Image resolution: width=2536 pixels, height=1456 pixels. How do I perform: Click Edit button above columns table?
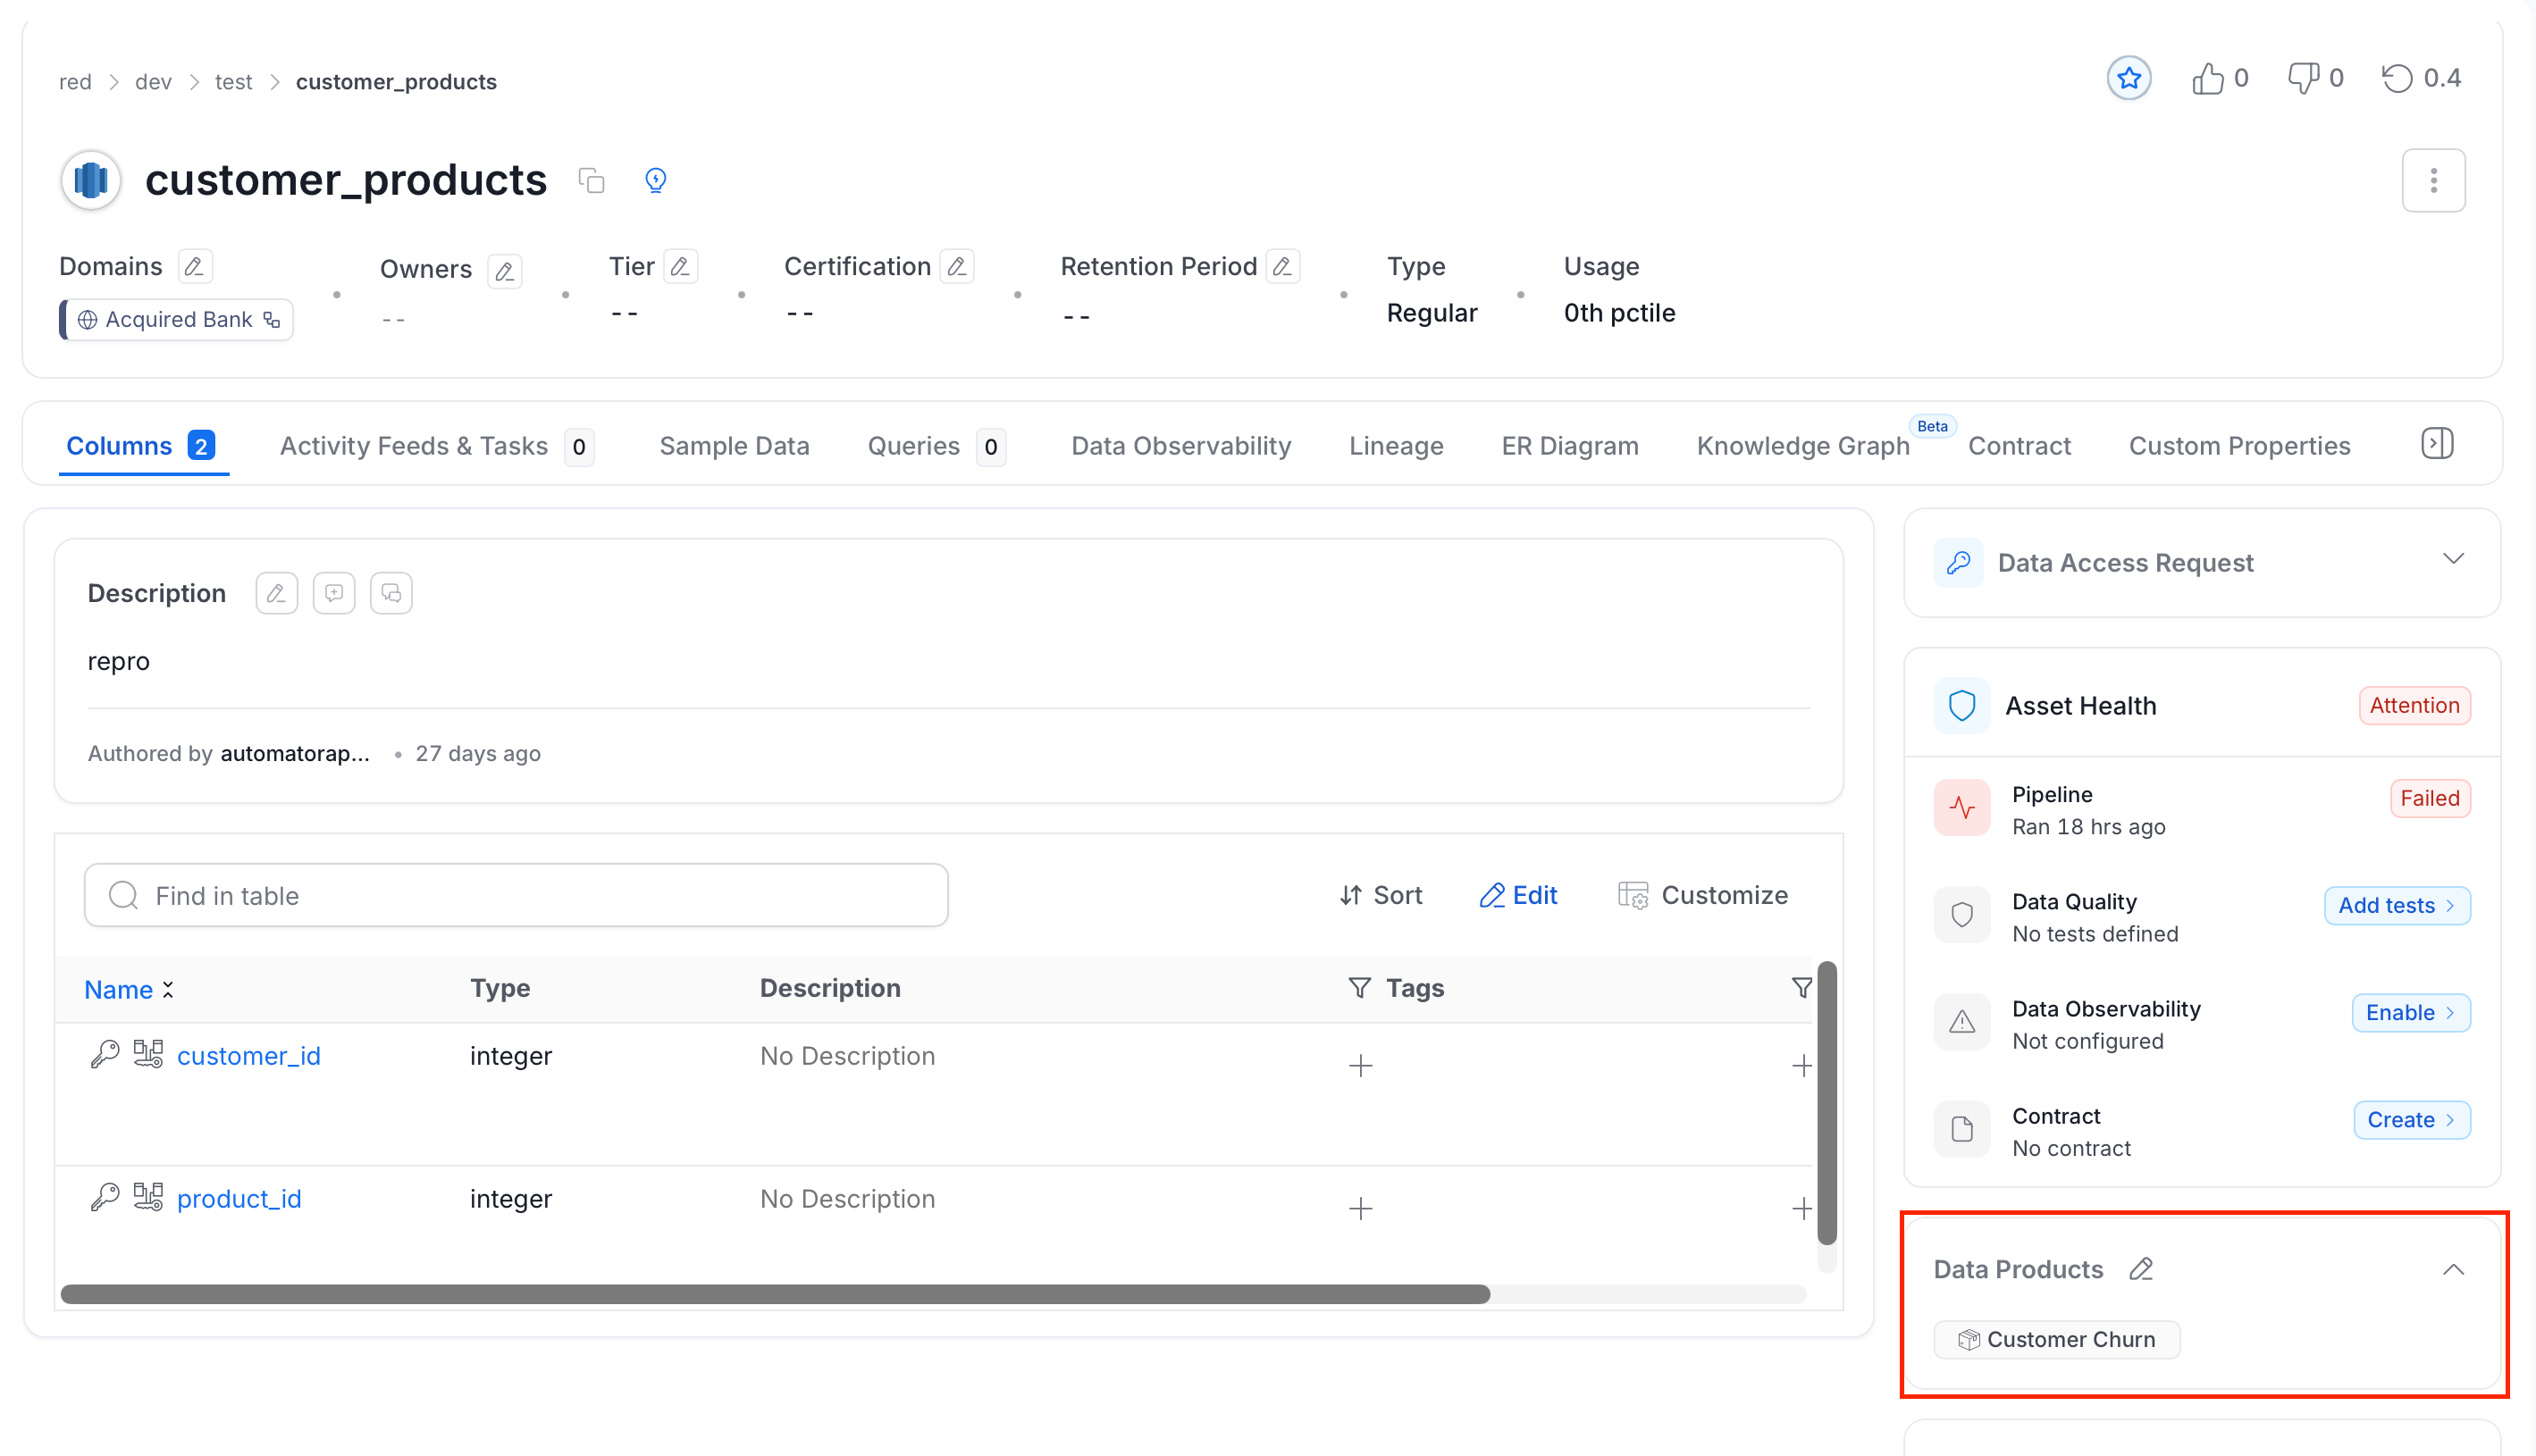[1517, 895]
